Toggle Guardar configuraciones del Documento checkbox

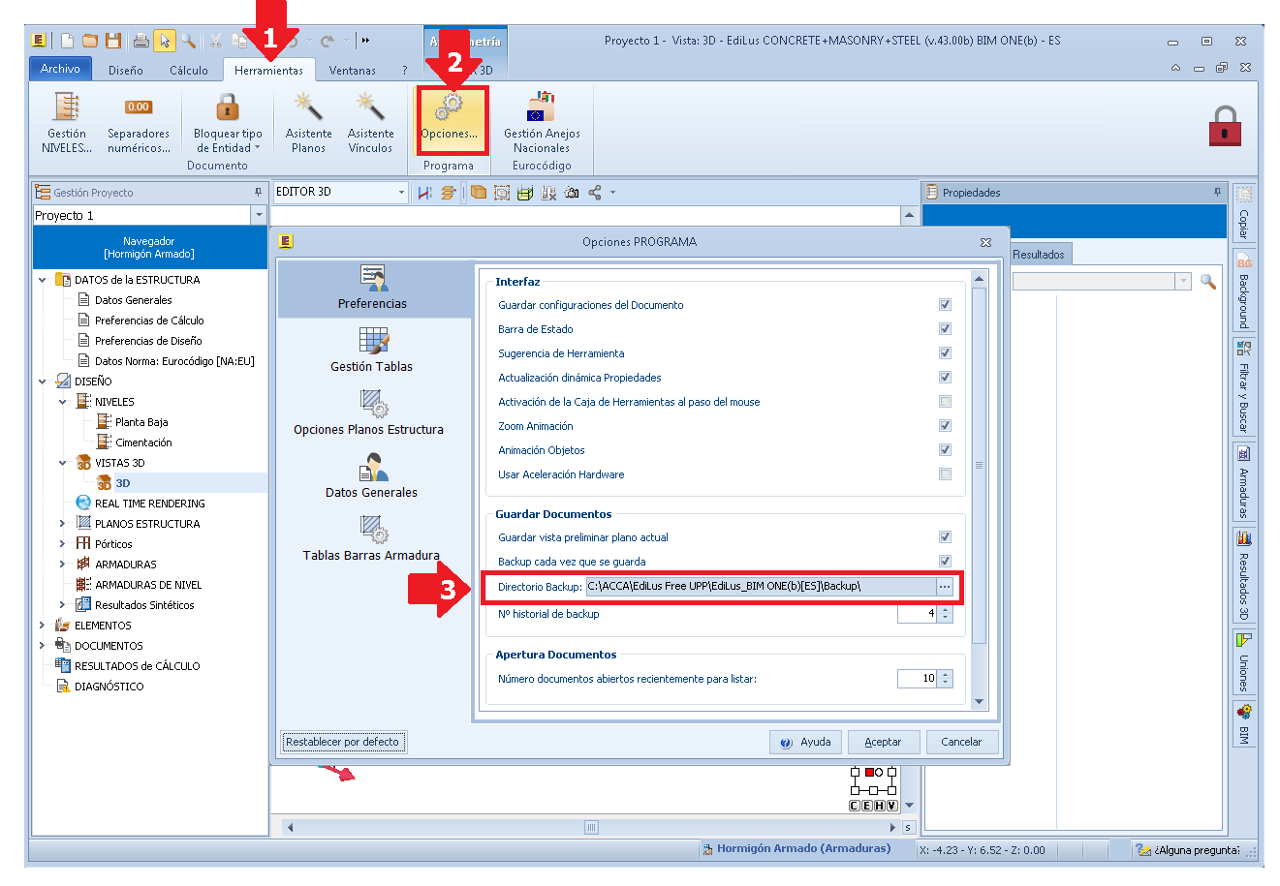945,305
